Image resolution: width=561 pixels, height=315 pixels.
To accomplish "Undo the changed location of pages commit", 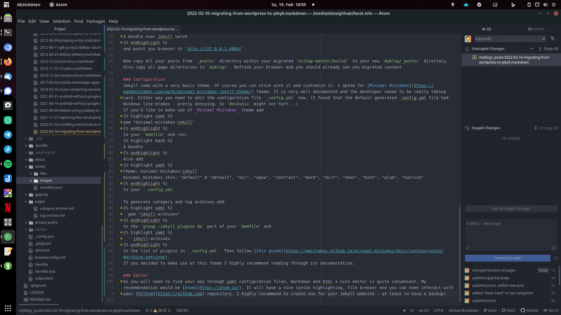I will 543,270.
